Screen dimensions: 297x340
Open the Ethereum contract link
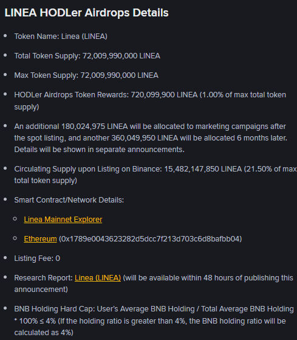pyautogui.click(x=40, y=239)
